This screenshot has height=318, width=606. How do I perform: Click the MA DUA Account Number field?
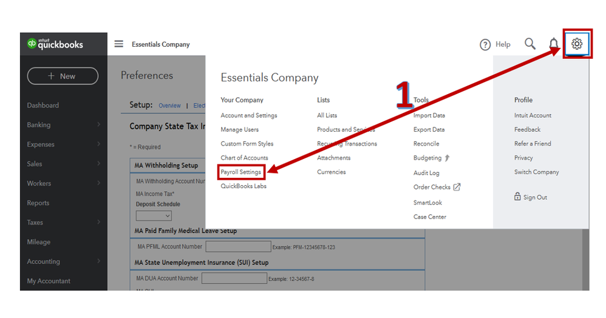pos(234,278)
